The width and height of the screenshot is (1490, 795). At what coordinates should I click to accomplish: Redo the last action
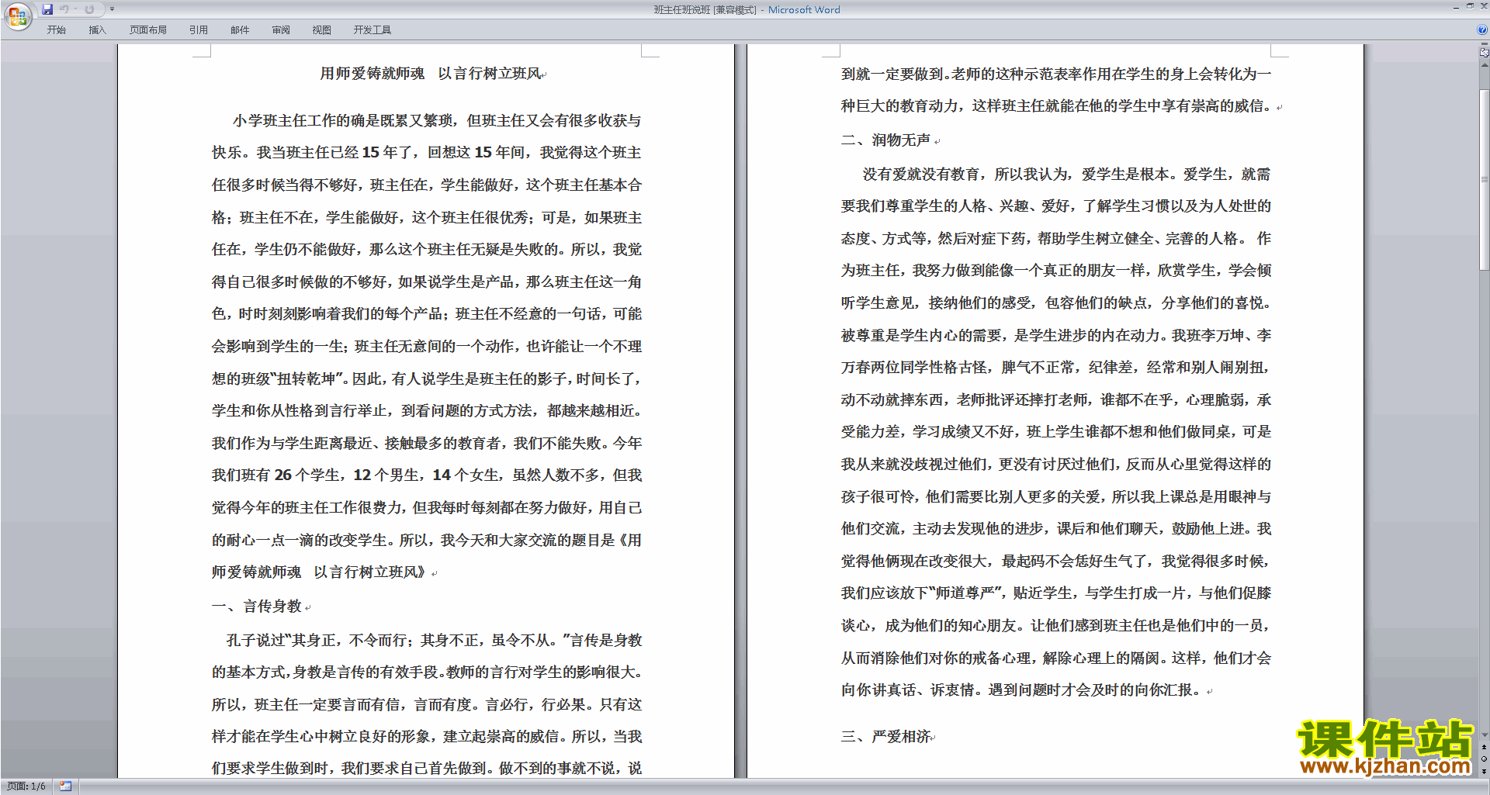pyautogui.click(x=89, y=9)
